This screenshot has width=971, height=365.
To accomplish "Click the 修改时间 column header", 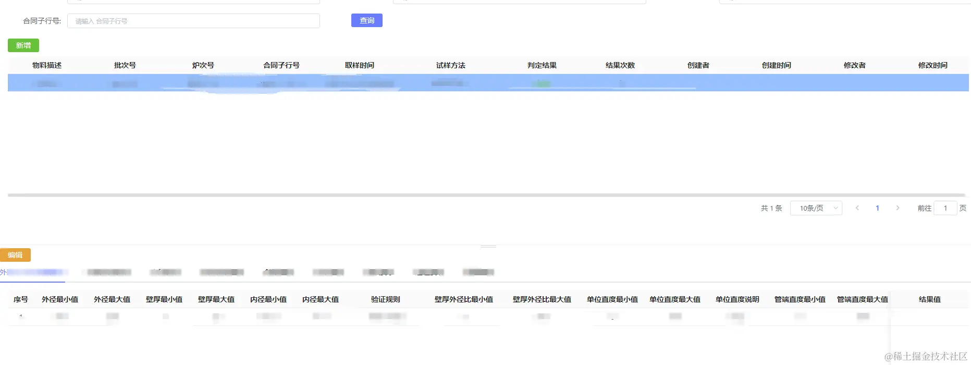I will point(933,65).
